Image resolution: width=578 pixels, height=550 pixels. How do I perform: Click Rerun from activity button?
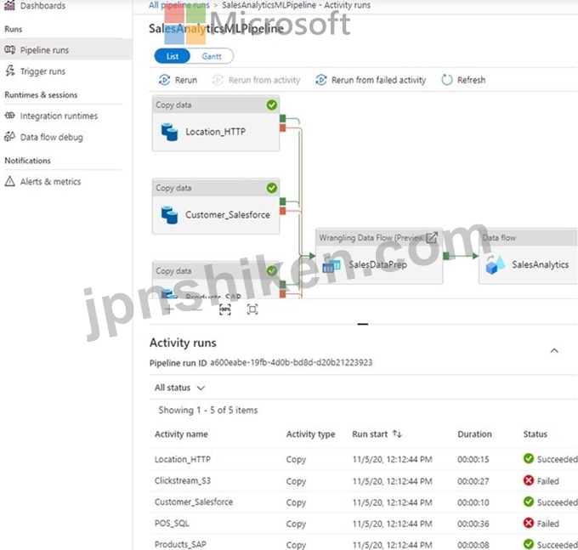coord(257,80)
